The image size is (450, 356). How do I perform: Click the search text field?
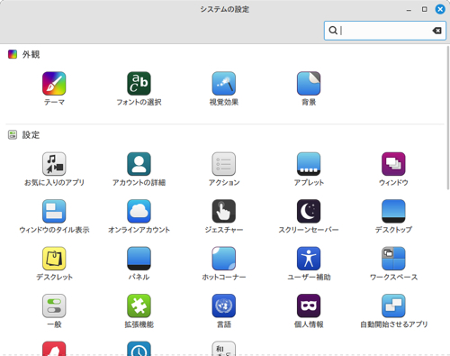click(x=385, y=31)
